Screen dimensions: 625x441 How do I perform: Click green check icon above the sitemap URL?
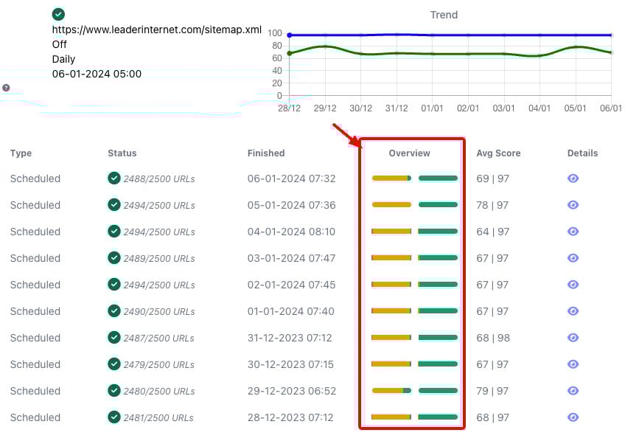coord(59,14)
